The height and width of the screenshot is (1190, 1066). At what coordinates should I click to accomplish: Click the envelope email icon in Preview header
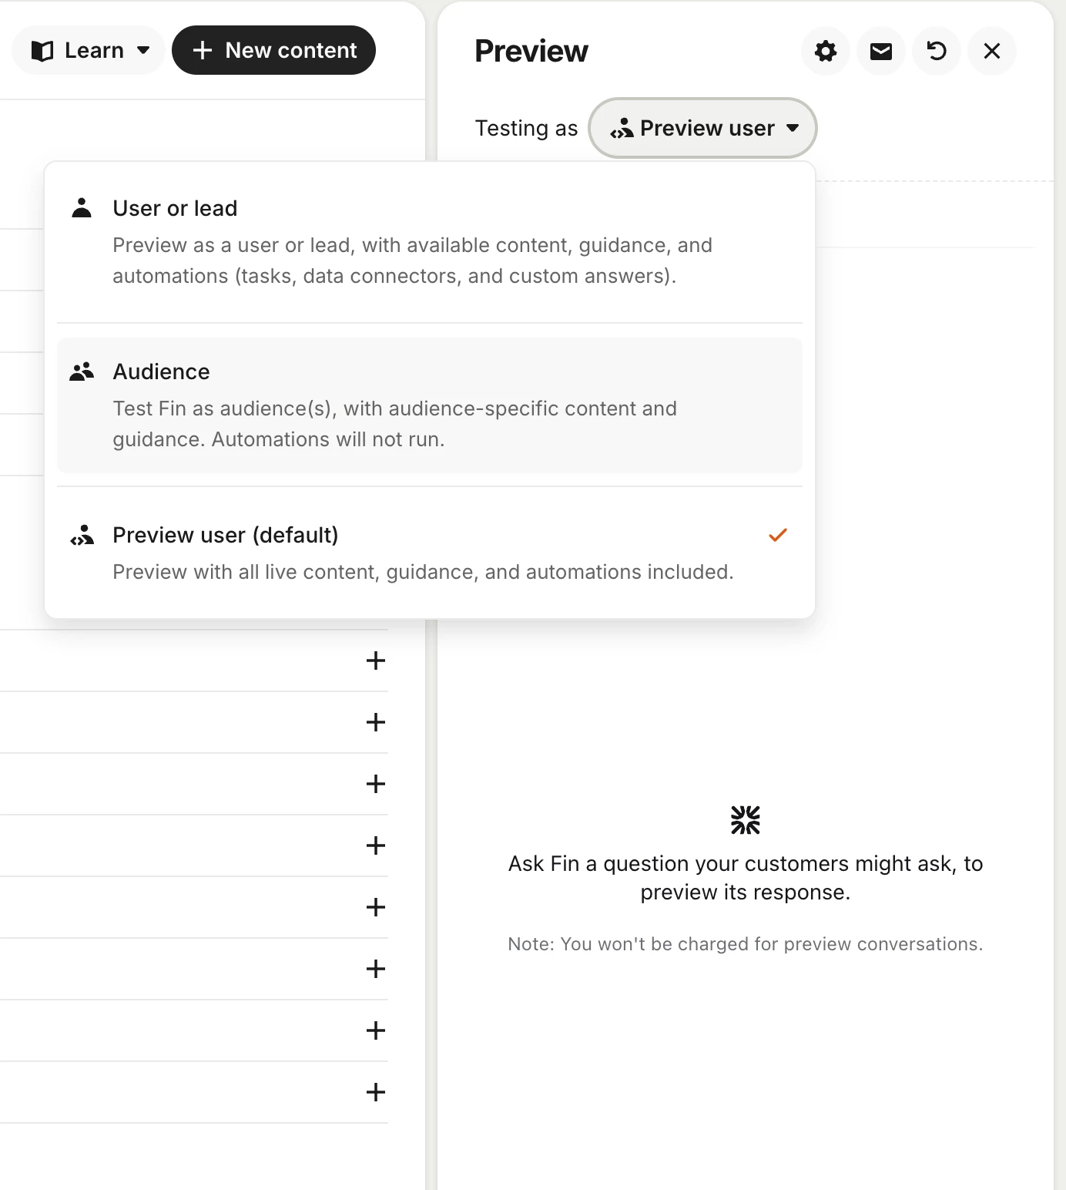pyautogui.click(x=881, y=51)
